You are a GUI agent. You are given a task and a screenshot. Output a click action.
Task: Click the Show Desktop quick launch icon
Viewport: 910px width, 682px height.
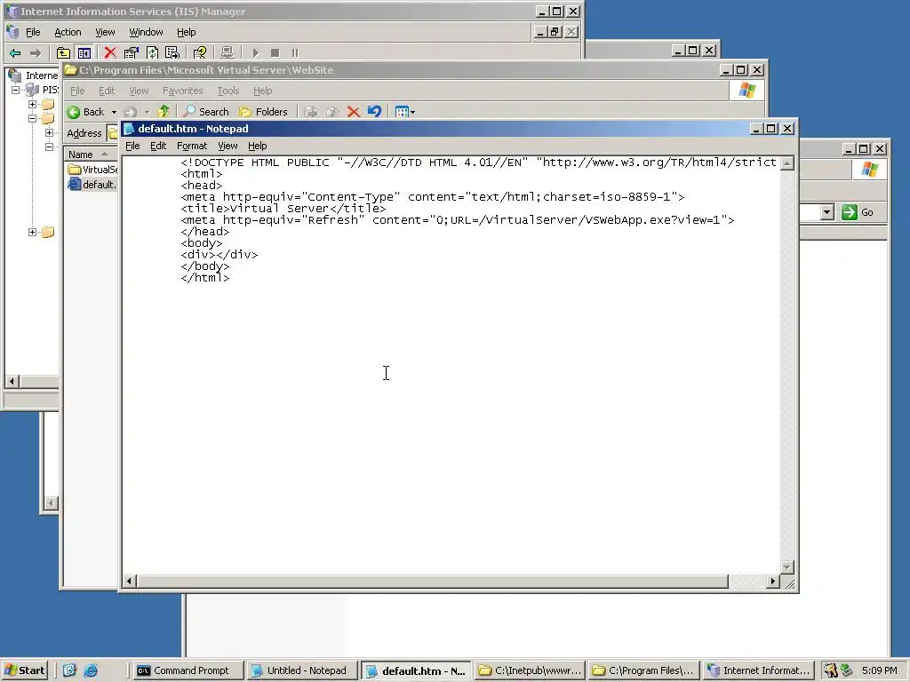(x=69, y=670)
